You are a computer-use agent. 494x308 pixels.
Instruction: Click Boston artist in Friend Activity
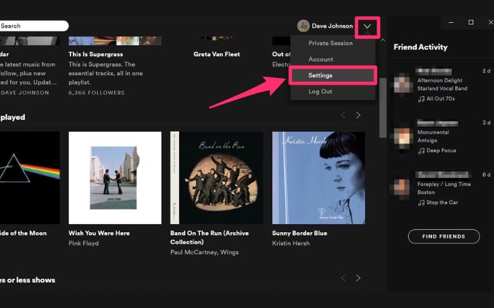pyautogui.click(x=426, y=192)
